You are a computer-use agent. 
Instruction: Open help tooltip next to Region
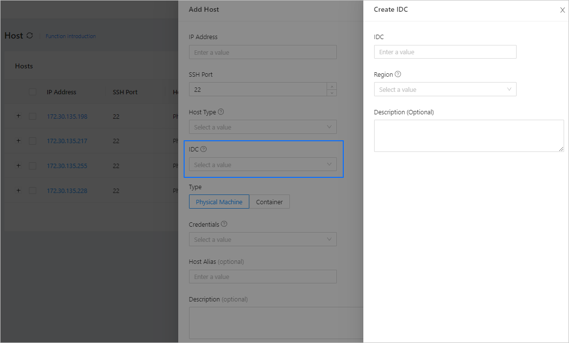coord(398,74)
